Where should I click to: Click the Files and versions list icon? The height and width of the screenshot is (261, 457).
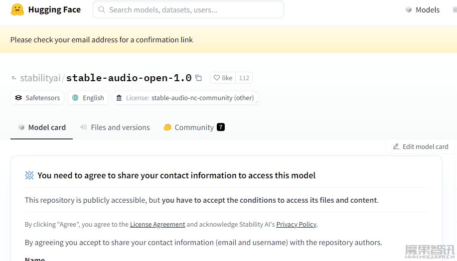(x=84, y=128)
